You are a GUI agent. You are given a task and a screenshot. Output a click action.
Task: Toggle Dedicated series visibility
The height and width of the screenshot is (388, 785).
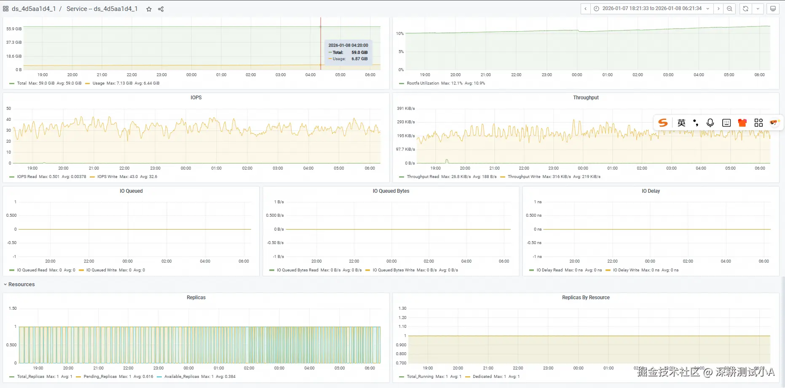tap(482, 377)
